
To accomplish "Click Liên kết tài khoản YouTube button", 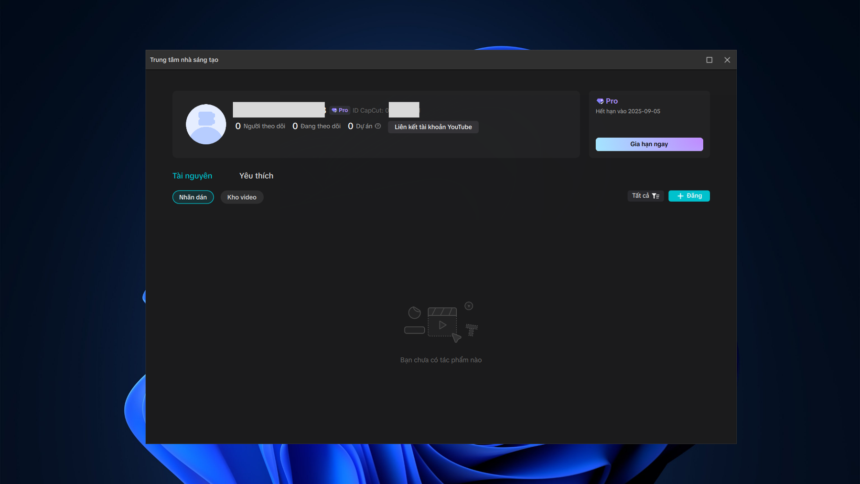I will click(x=433, y=127).
